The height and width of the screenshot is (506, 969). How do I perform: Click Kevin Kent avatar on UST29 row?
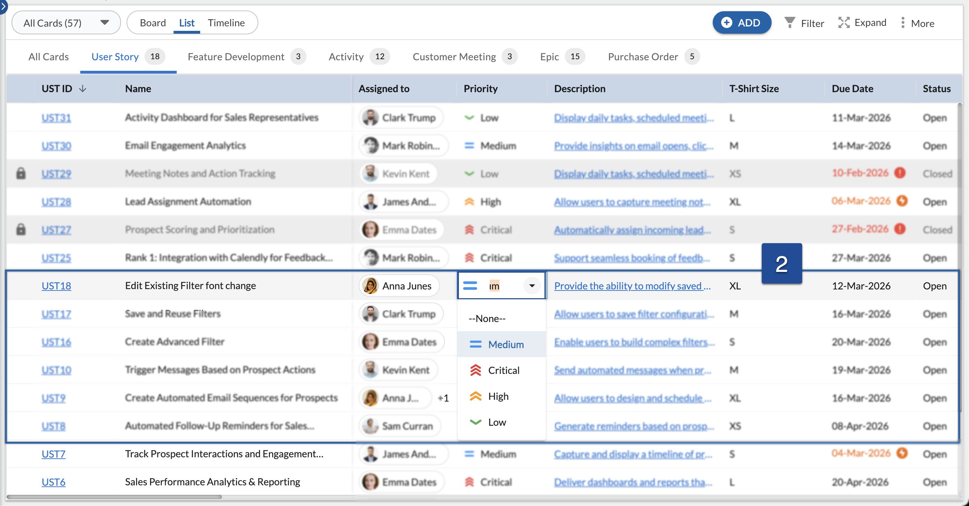coord(371,174)
